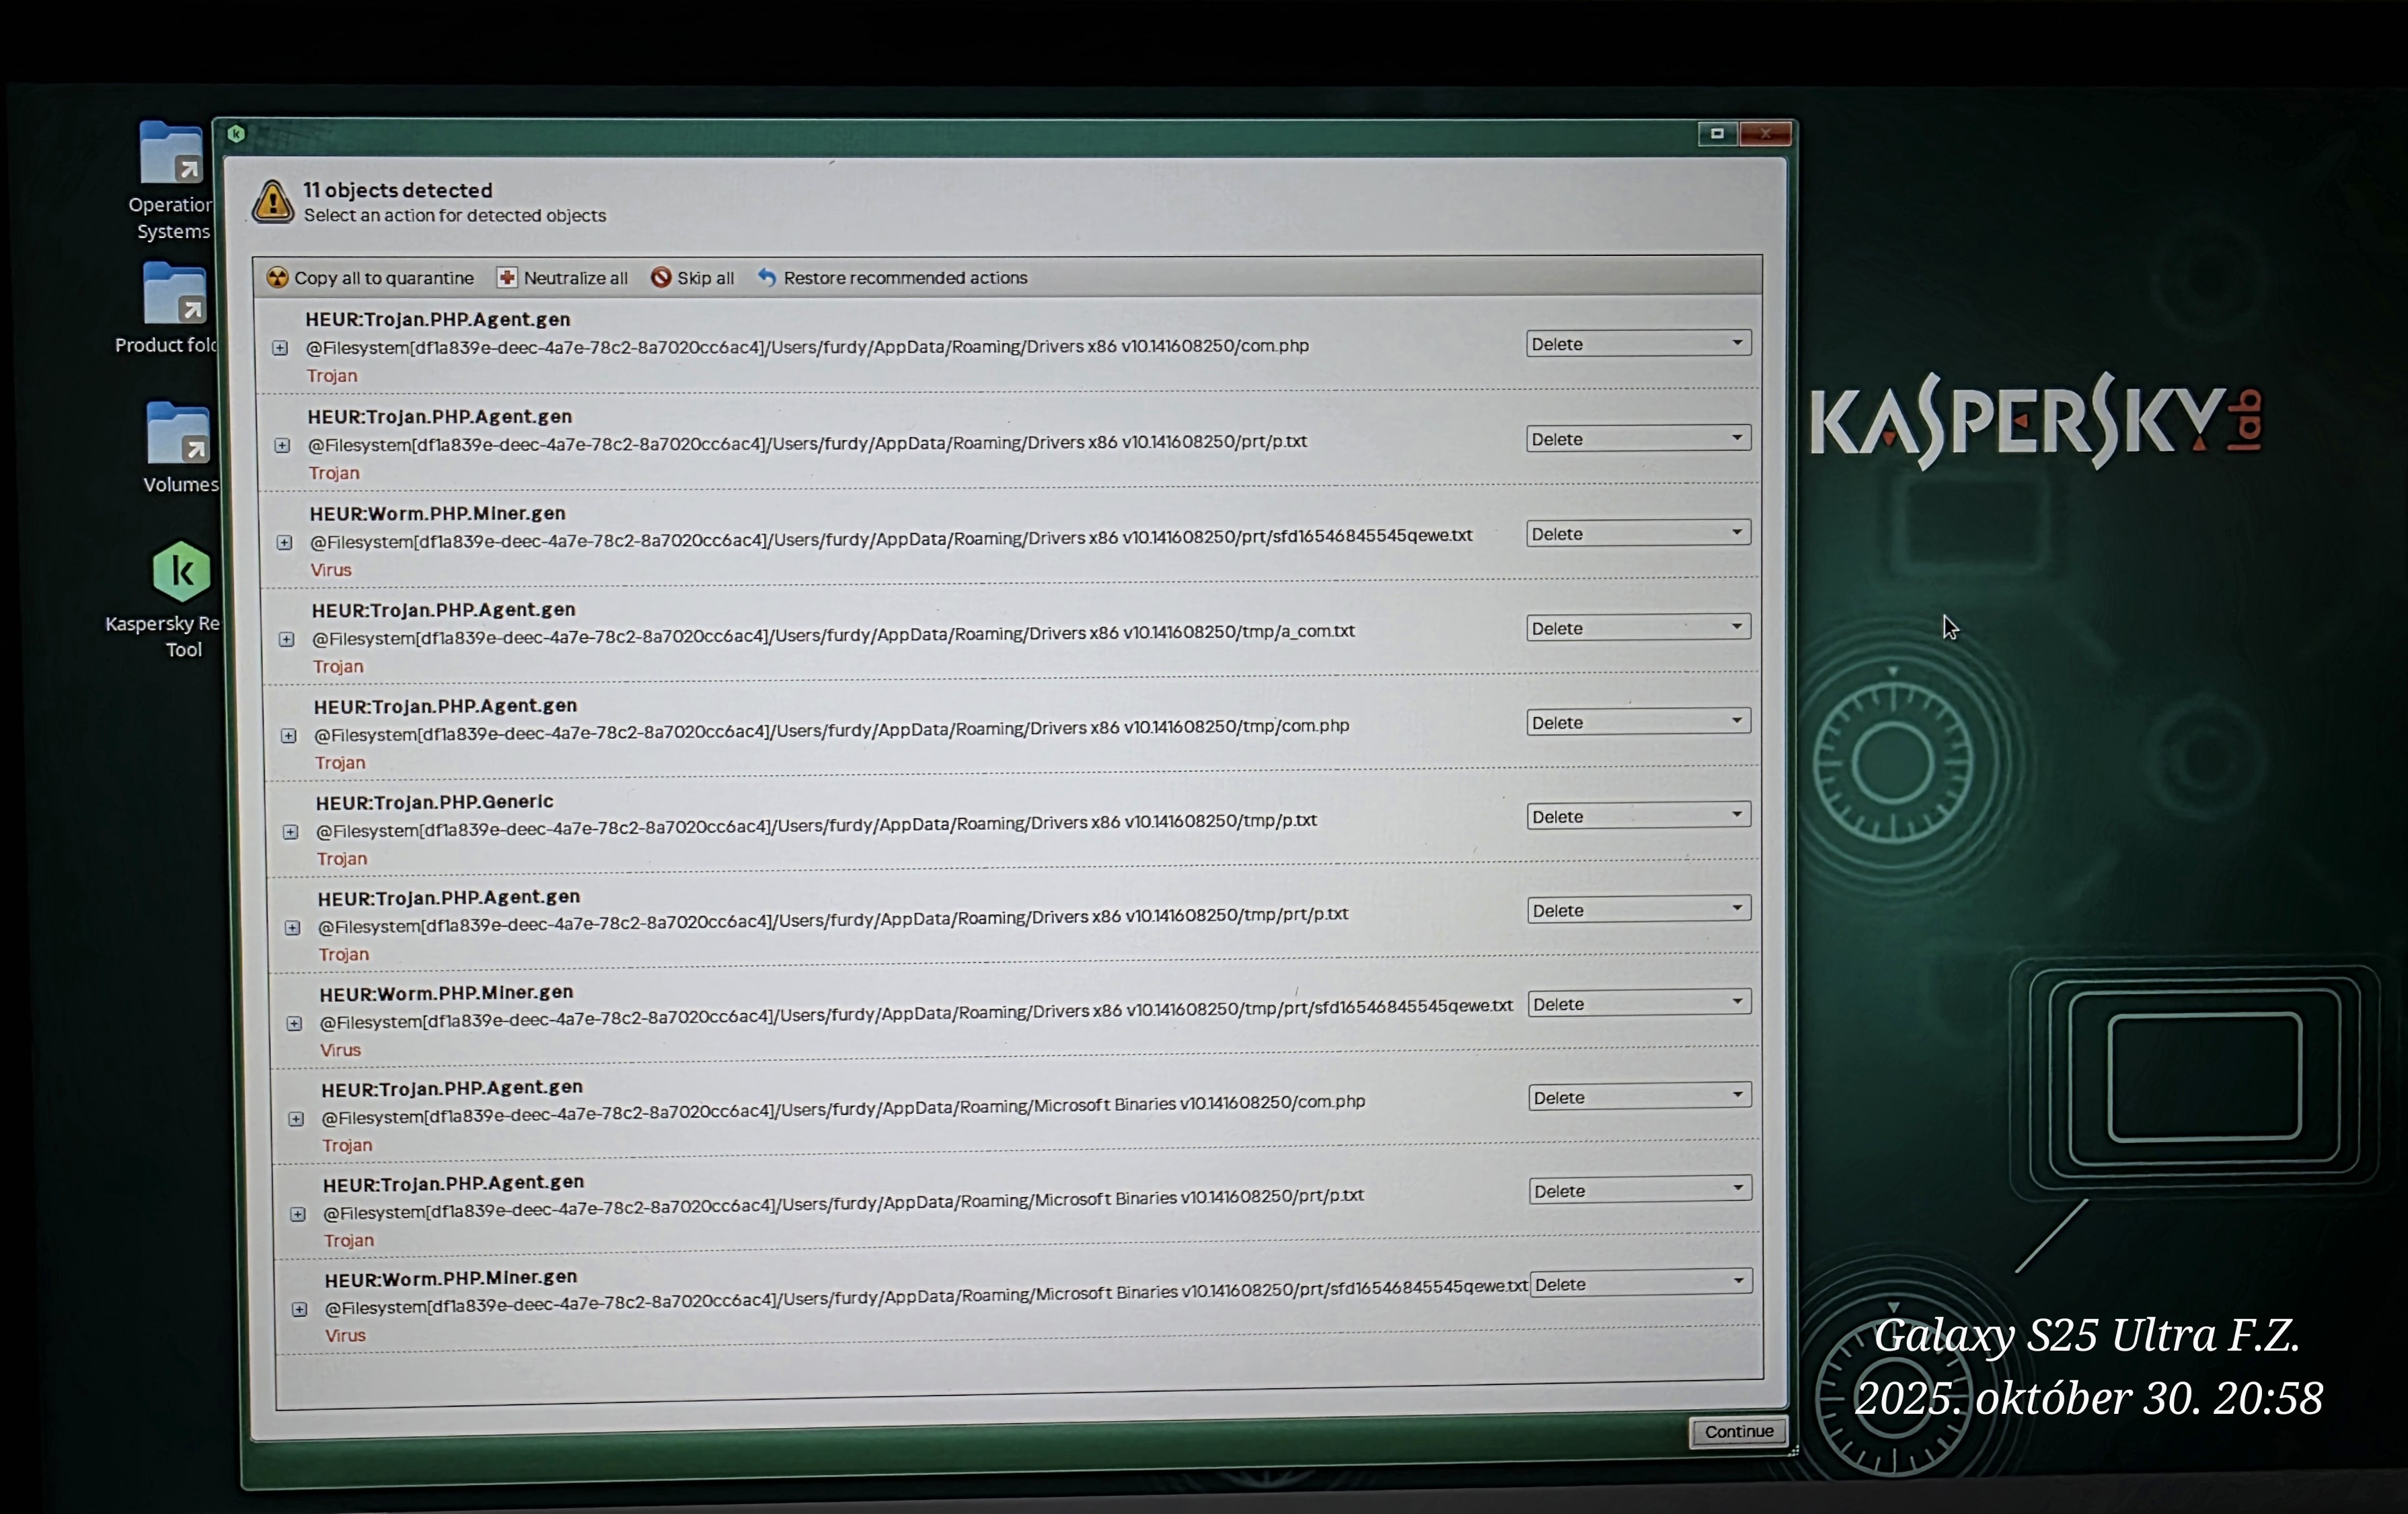Expand first Trojan.PHP.Agent.gen com.php entry
The image size is (2408, 1514).
(x=280, y=348)
